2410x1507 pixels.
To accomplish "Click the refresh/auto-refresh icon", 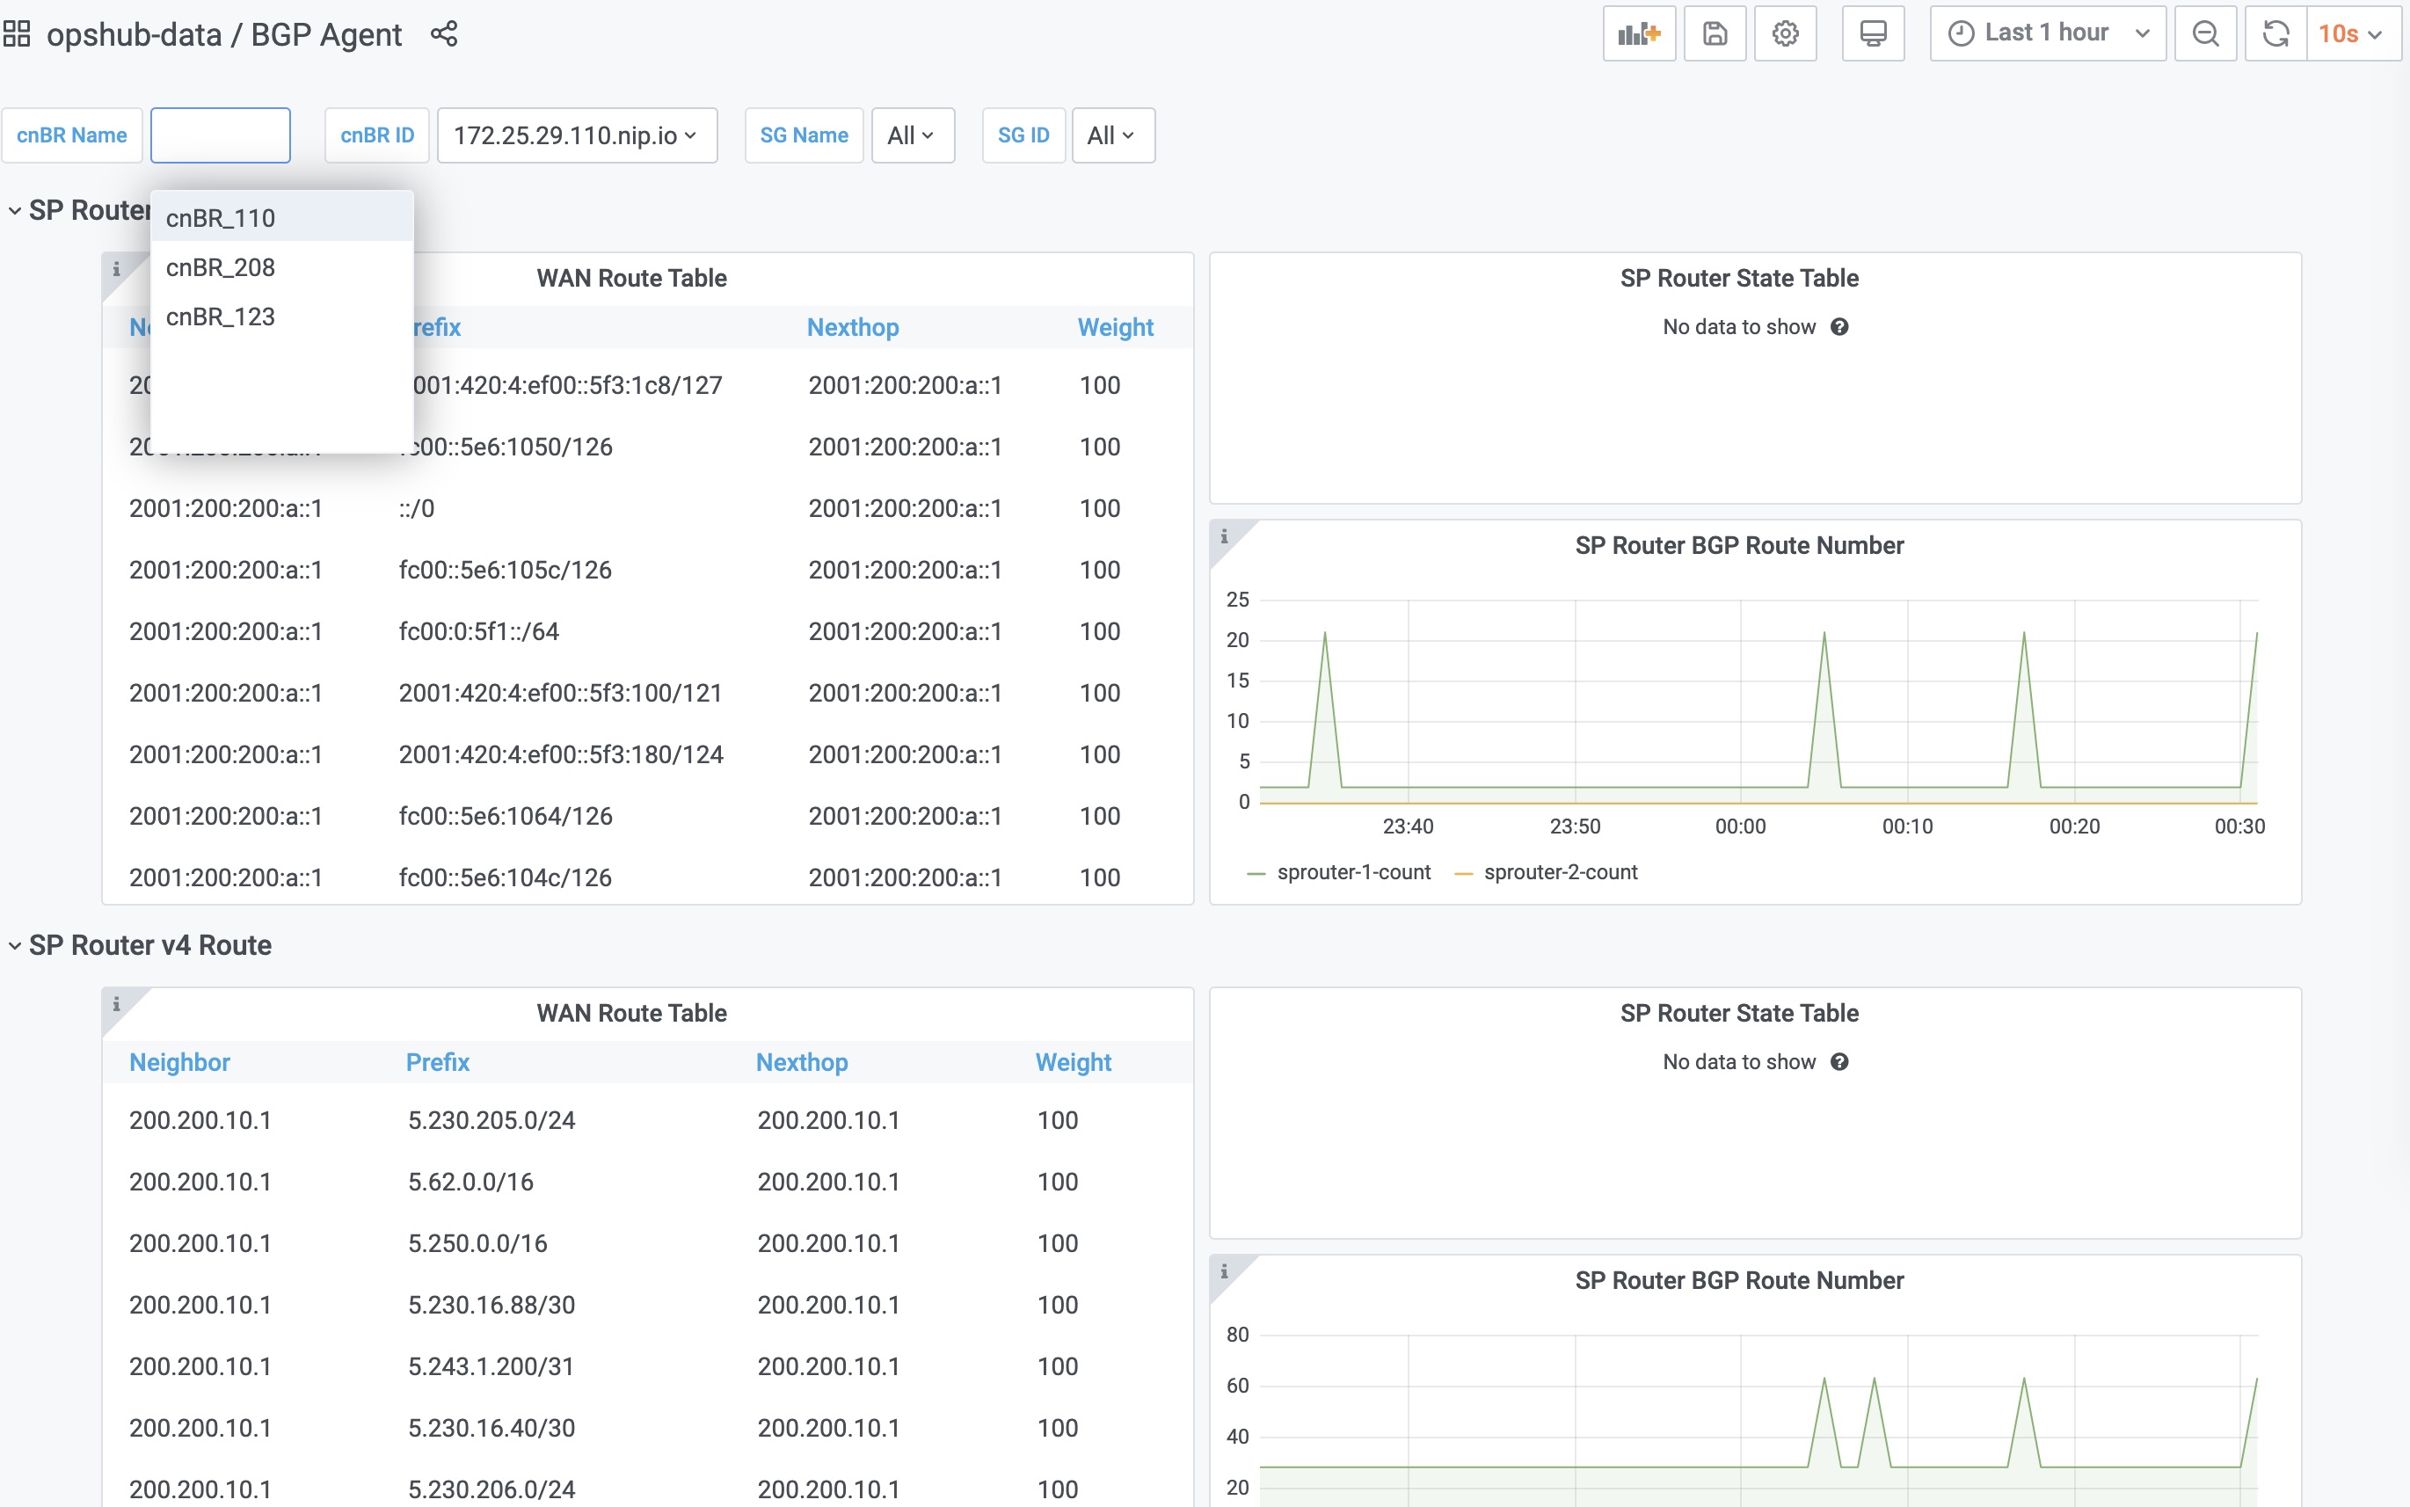I will (x=2276, y=34).
